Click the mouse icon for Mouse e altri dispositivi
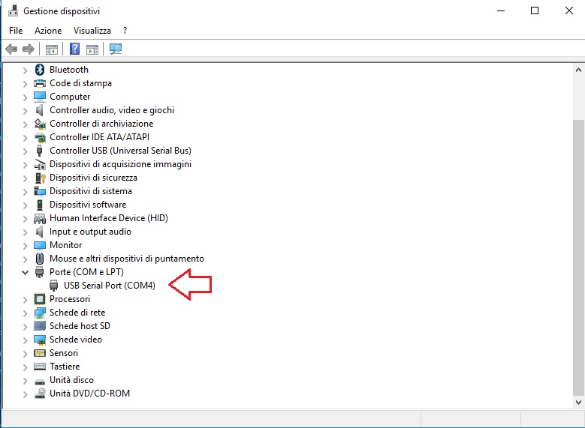Screen dimensions: 585x428 (x=40, y=259)
